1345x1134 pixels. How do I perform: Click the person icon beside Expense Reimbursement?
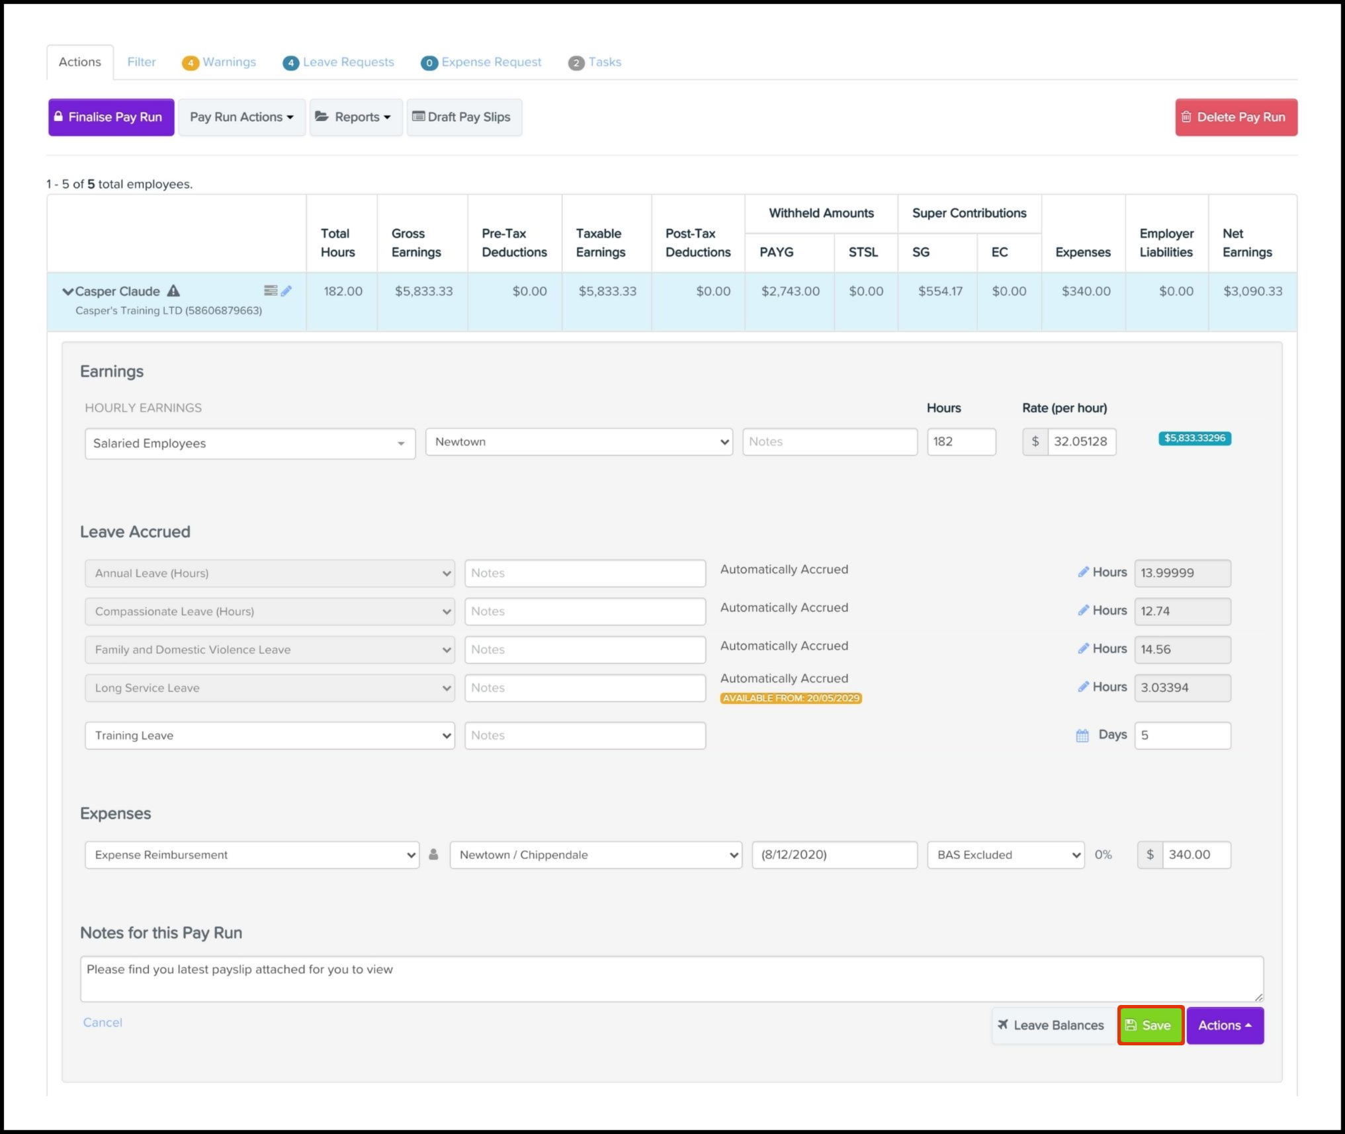(434, 854)
